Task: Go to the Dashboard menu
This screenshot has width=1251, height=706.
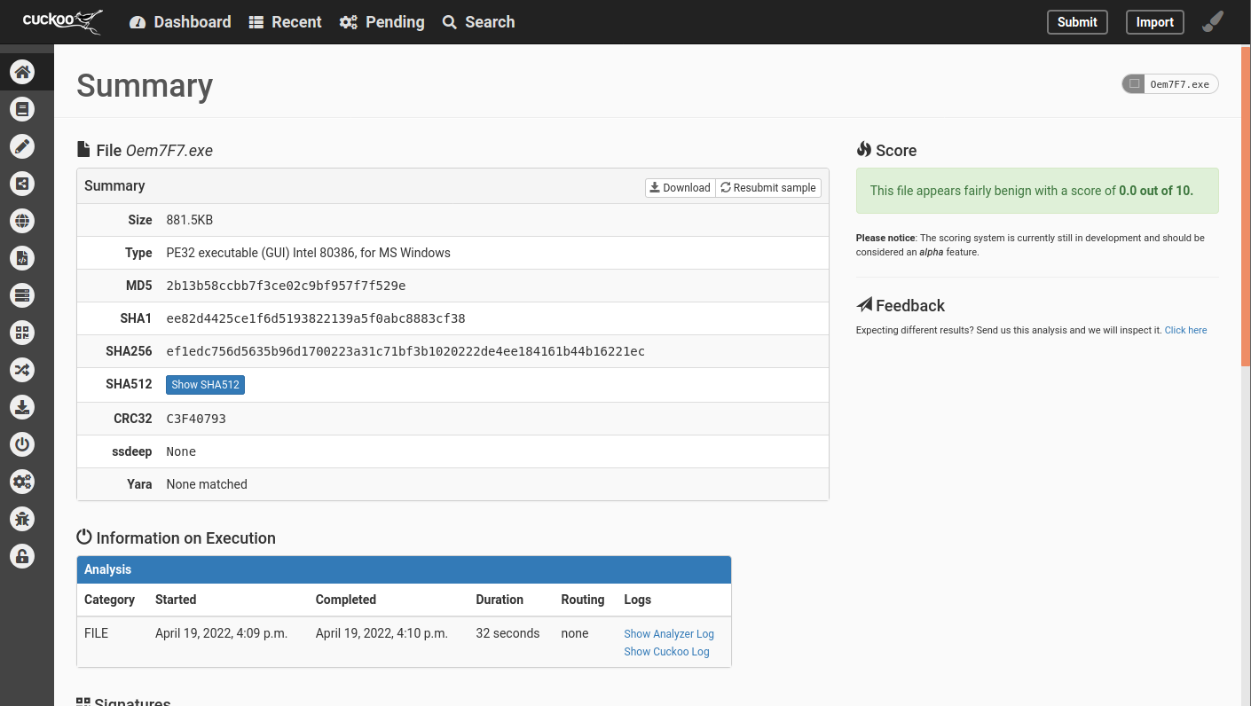Action: [180, 22]
